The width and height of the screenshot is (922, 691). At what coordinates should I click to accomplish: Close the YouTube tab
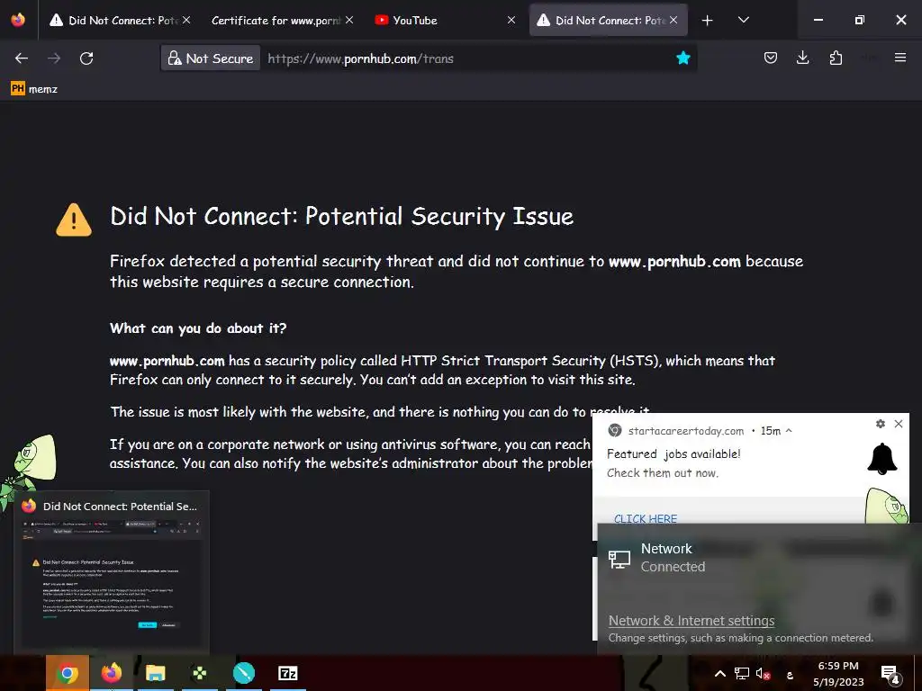tap(511, 20)
